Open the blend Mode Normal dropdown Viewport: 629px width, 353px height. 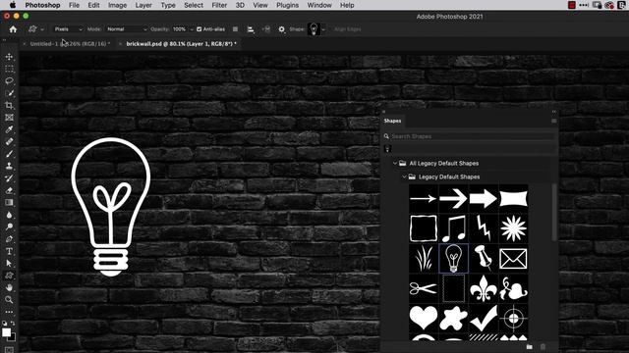click(x=127, y=29)
